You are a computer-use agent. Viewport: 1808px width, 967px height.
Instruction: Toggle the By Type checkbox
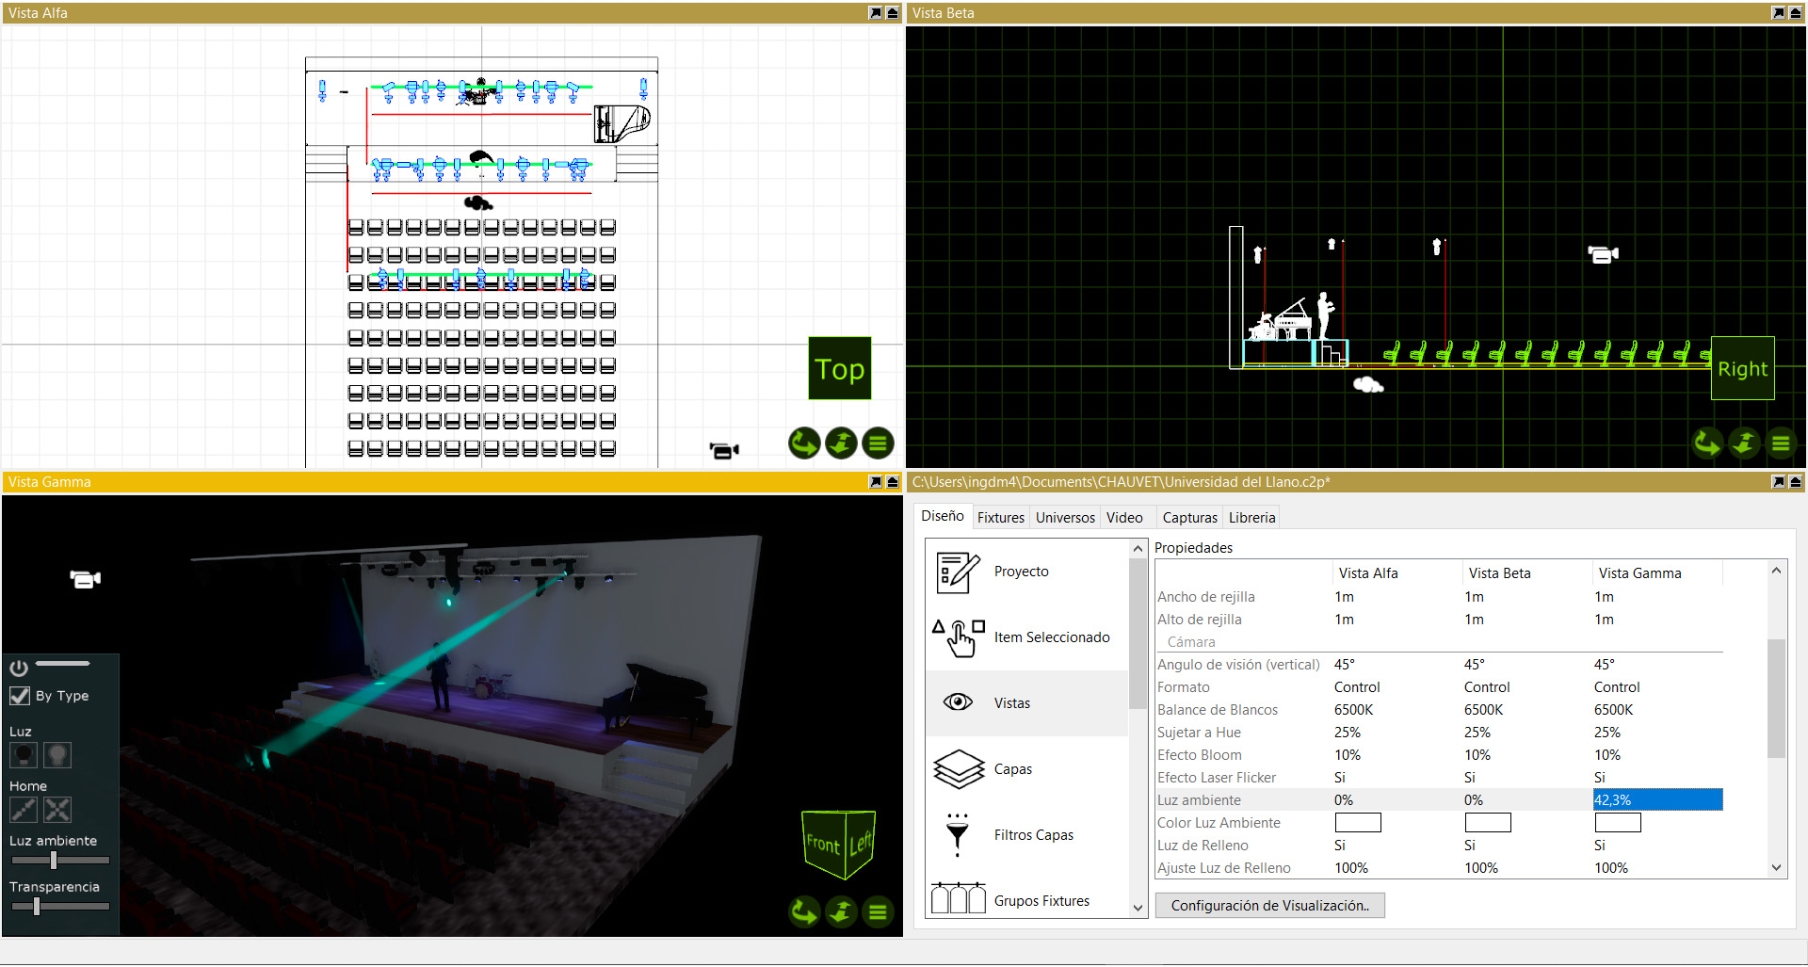click(x=20, y=696)
